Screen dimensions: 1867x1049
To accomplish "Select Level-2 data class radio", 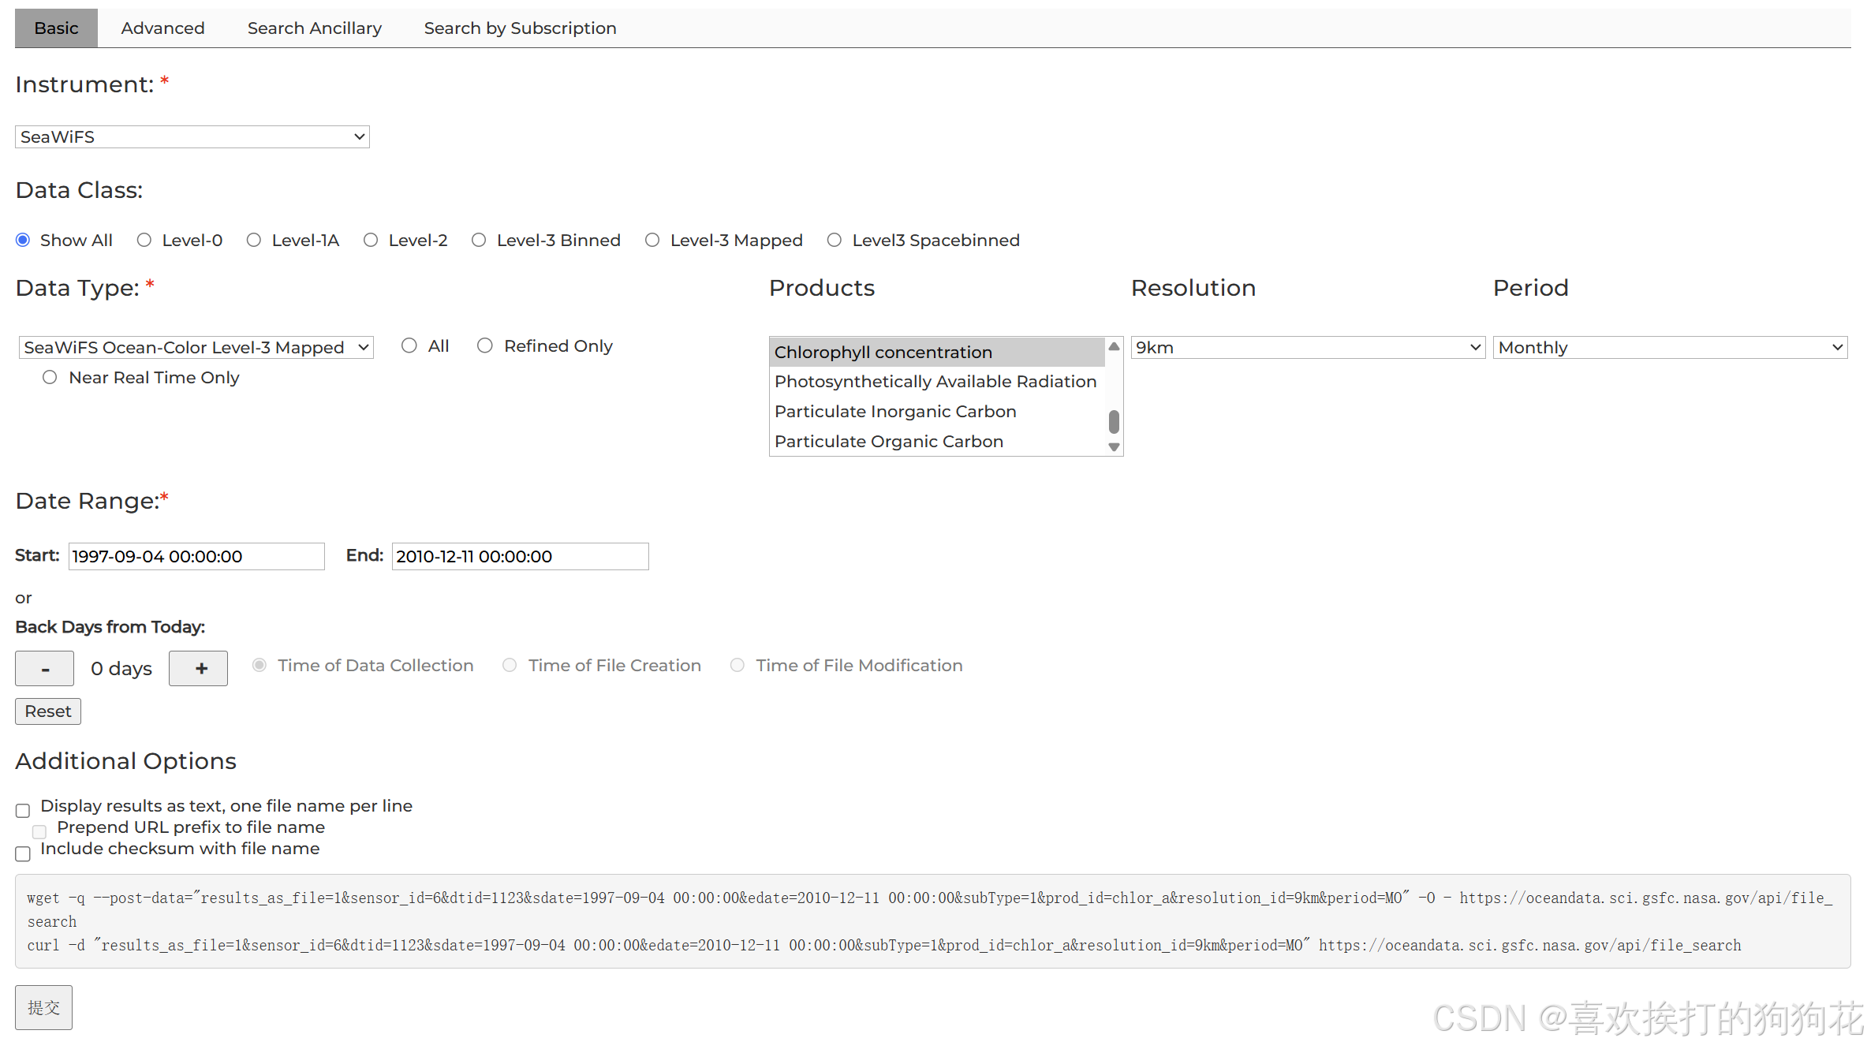I will pyautogui.click(x=371, y=240).
